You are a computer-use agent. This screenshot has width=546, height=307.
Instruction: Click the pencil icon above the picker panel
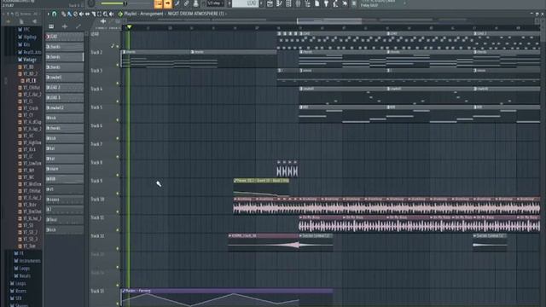point(78,26)
